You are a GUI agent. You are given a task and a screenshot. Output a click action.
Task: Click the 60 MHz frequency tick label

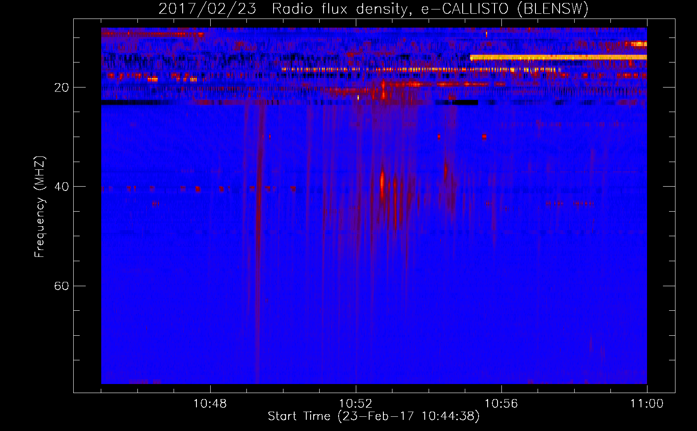point(61,286)
